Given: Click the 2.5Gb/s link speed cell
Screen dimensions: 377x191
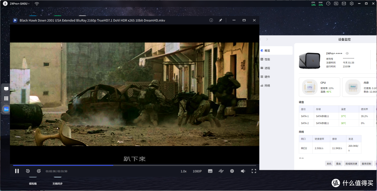Looking at the screenshot, I should point(321,148).
